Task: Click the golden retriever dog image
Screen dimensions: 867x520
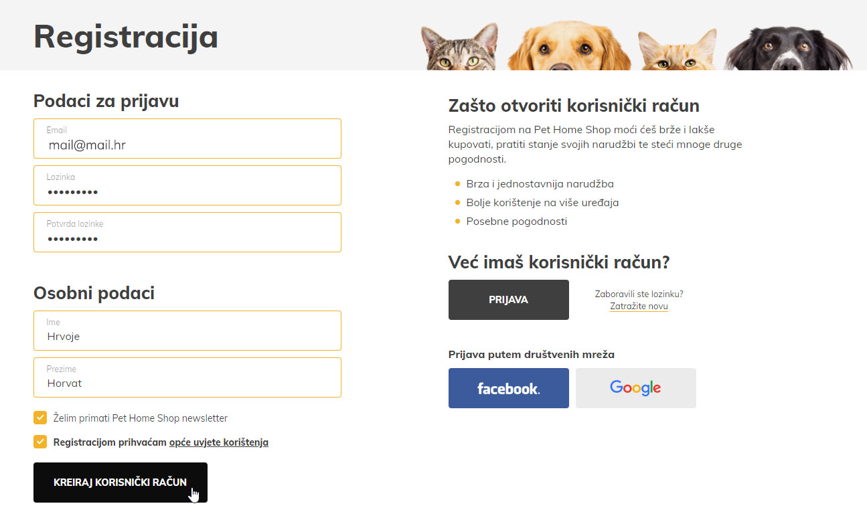Action: point(569,46)
